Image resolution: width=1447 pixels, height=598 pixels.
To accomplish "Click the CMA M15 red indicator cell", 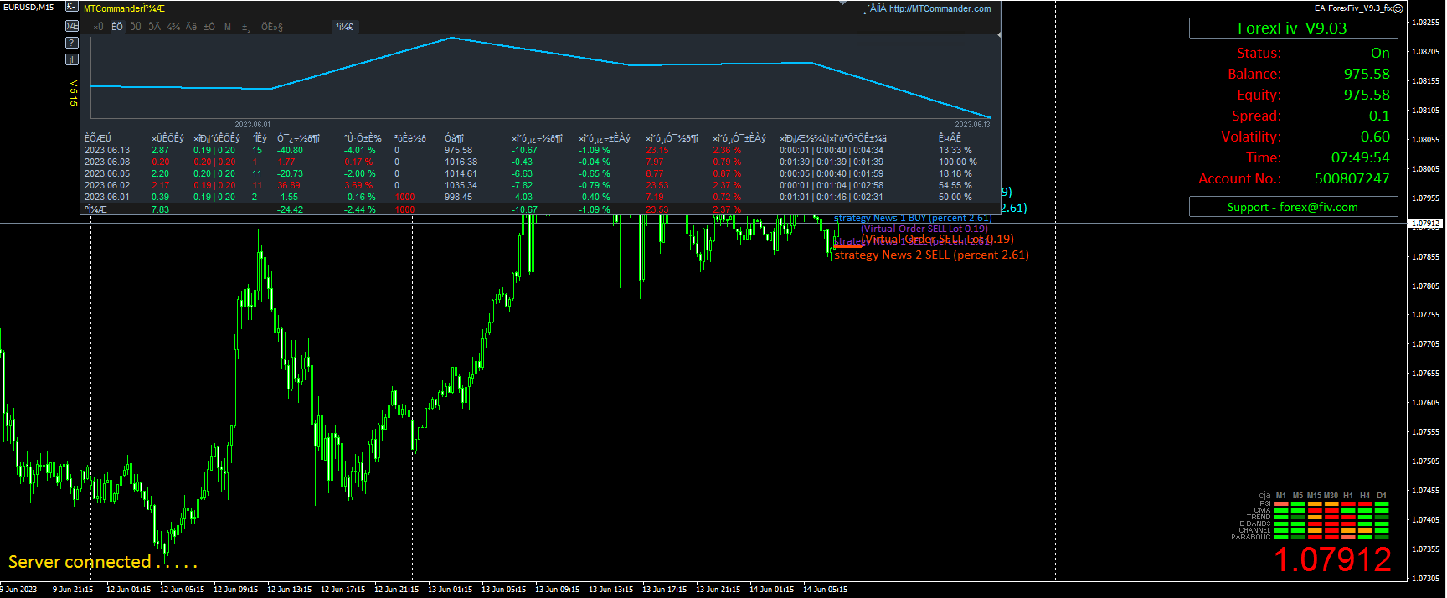I will (x=1315, y=510).
